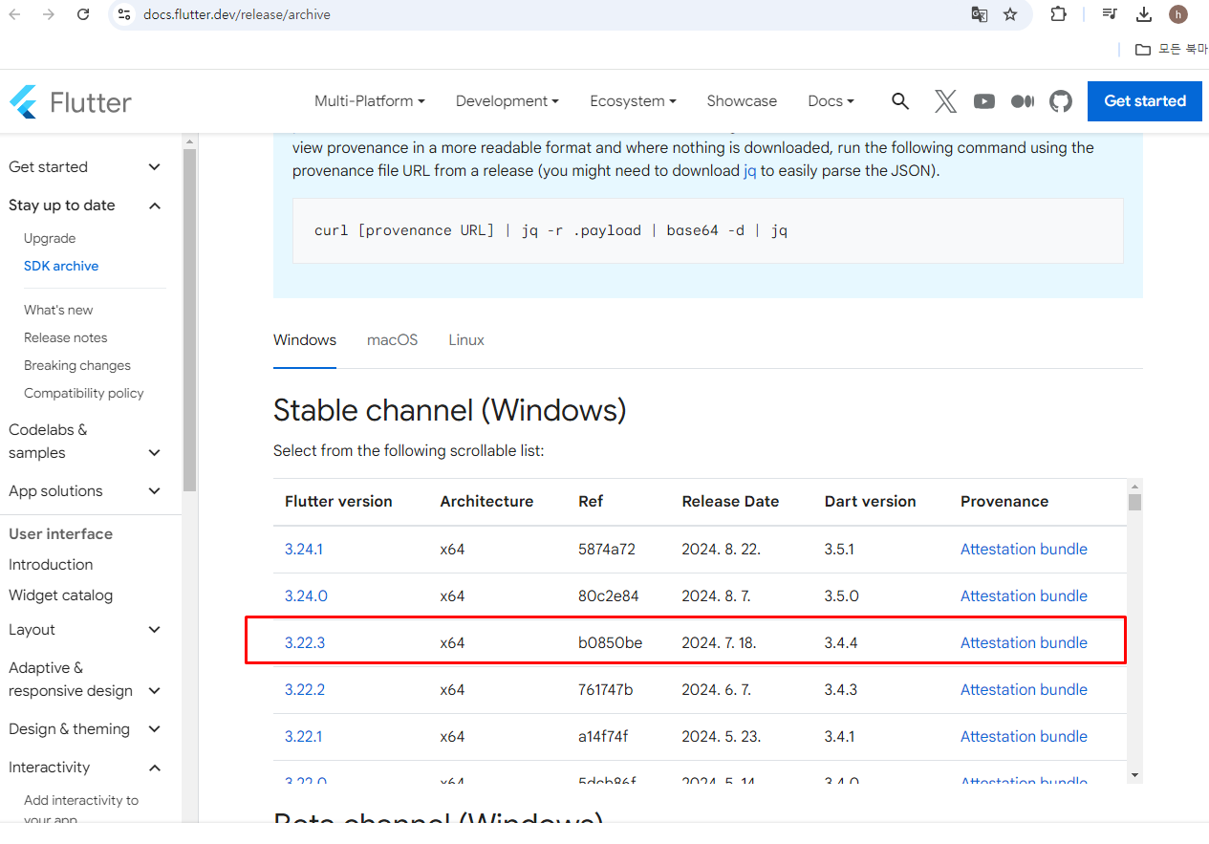
Task: Open Release notes sidebar link
Action: point(66,338)
